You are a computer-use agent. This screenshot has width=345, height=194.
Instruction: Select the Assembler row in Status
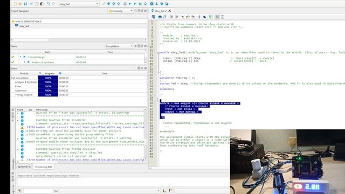tap(79, 91)
